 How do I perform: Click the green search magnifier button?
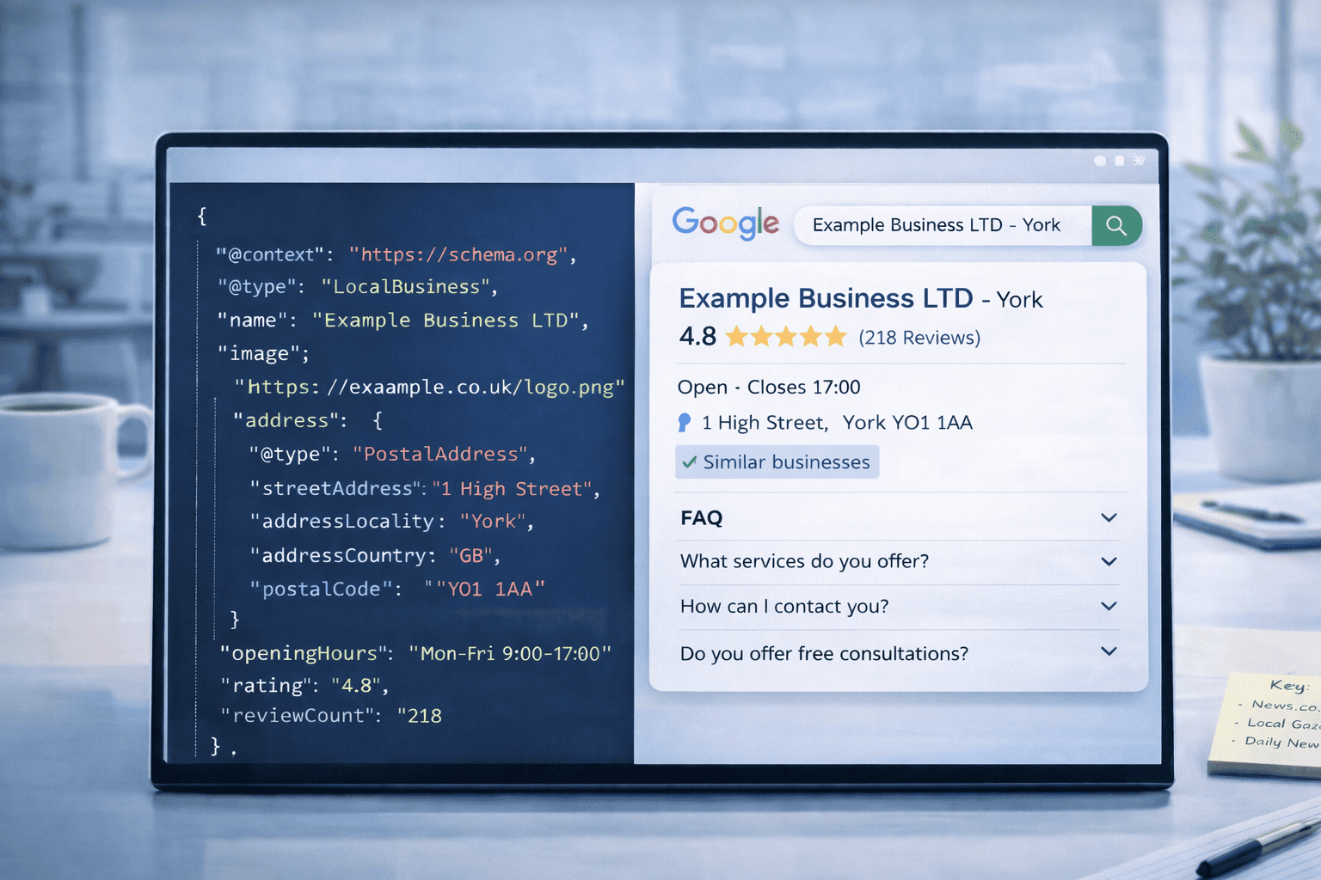(1116, 225)
